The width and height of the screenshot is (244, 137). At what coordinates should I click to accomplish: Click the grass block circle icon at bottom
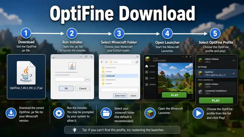(x=150, y=113)
